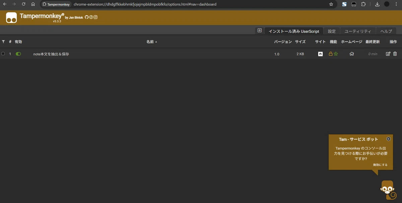Open the 設定 tab
This screenshot has width=402, height=203.
point(332,31)
